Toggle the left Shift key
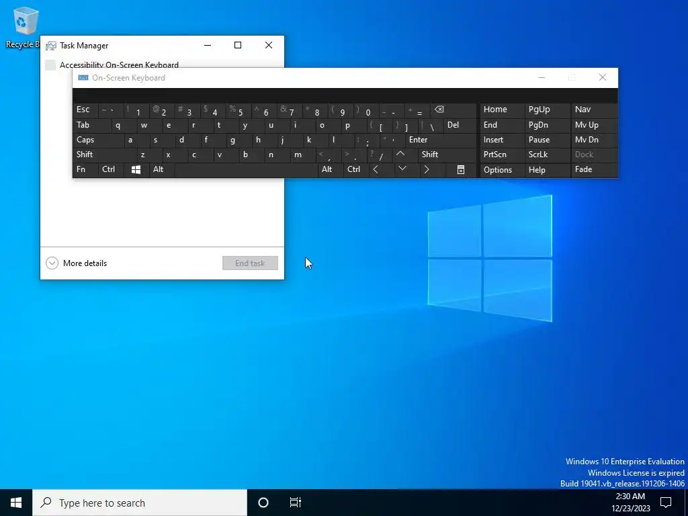 coord(104,155)
